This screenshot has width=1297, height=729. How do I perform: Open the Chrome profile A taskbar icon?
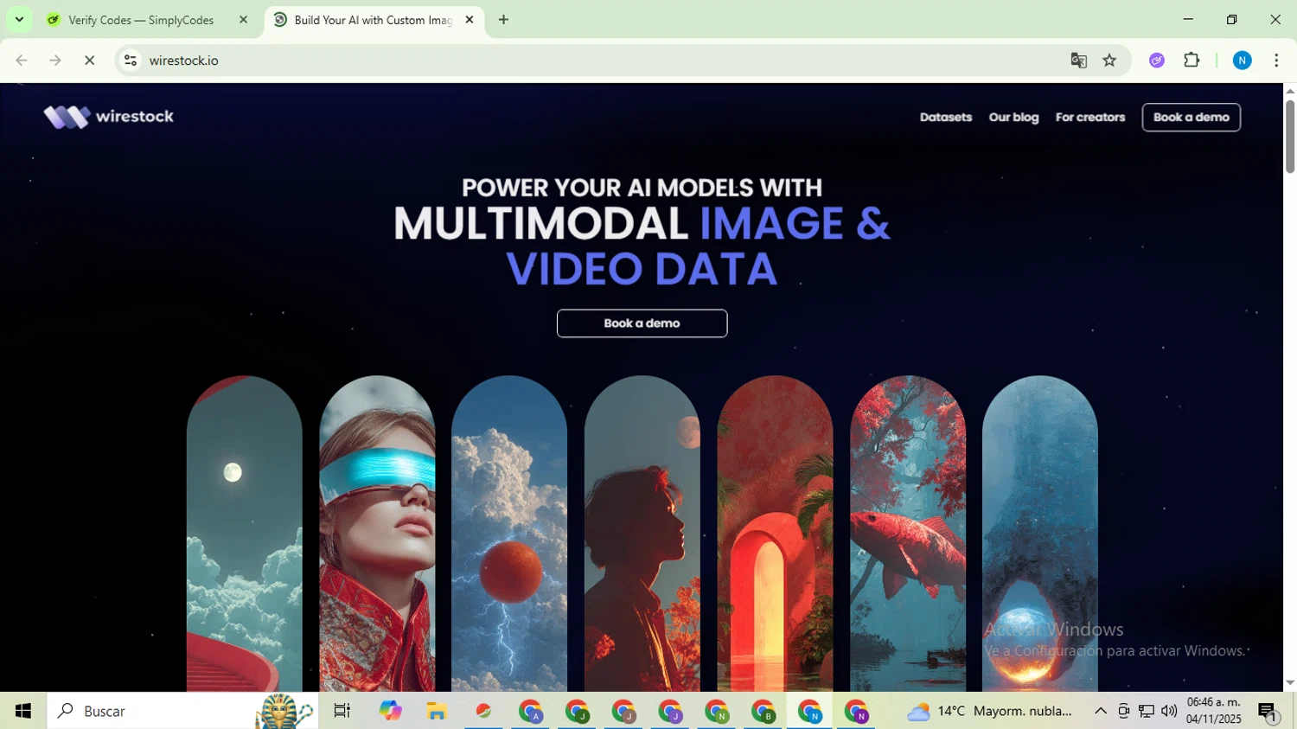coord(530,711)
